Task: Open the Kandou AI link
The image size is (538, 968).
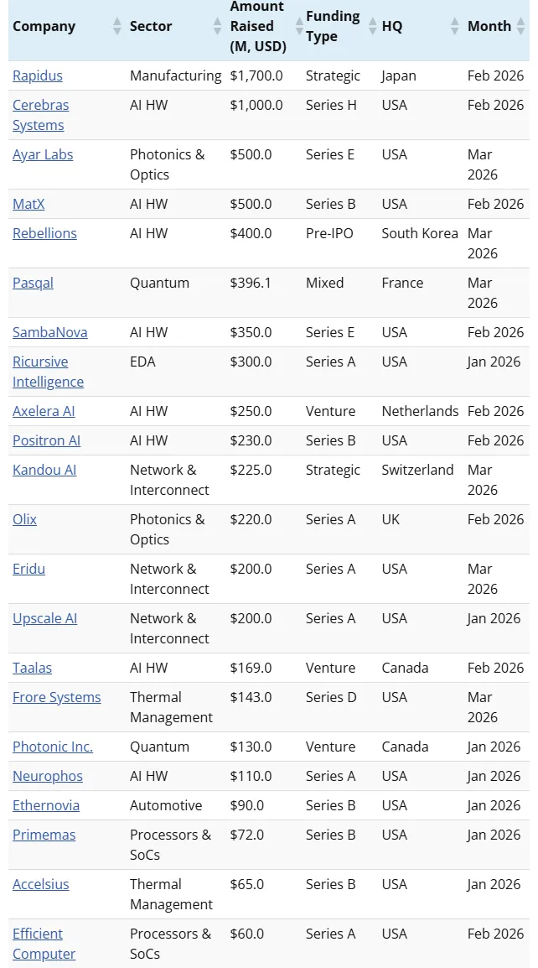Action: 44,470
